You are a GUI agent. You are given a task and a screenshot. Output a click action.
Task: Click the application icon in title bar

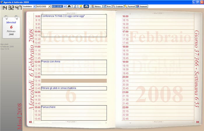2,2
